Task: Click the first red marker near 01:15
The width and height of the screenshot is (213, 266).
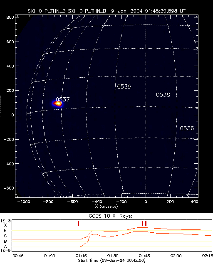Action: coord(78,224)
